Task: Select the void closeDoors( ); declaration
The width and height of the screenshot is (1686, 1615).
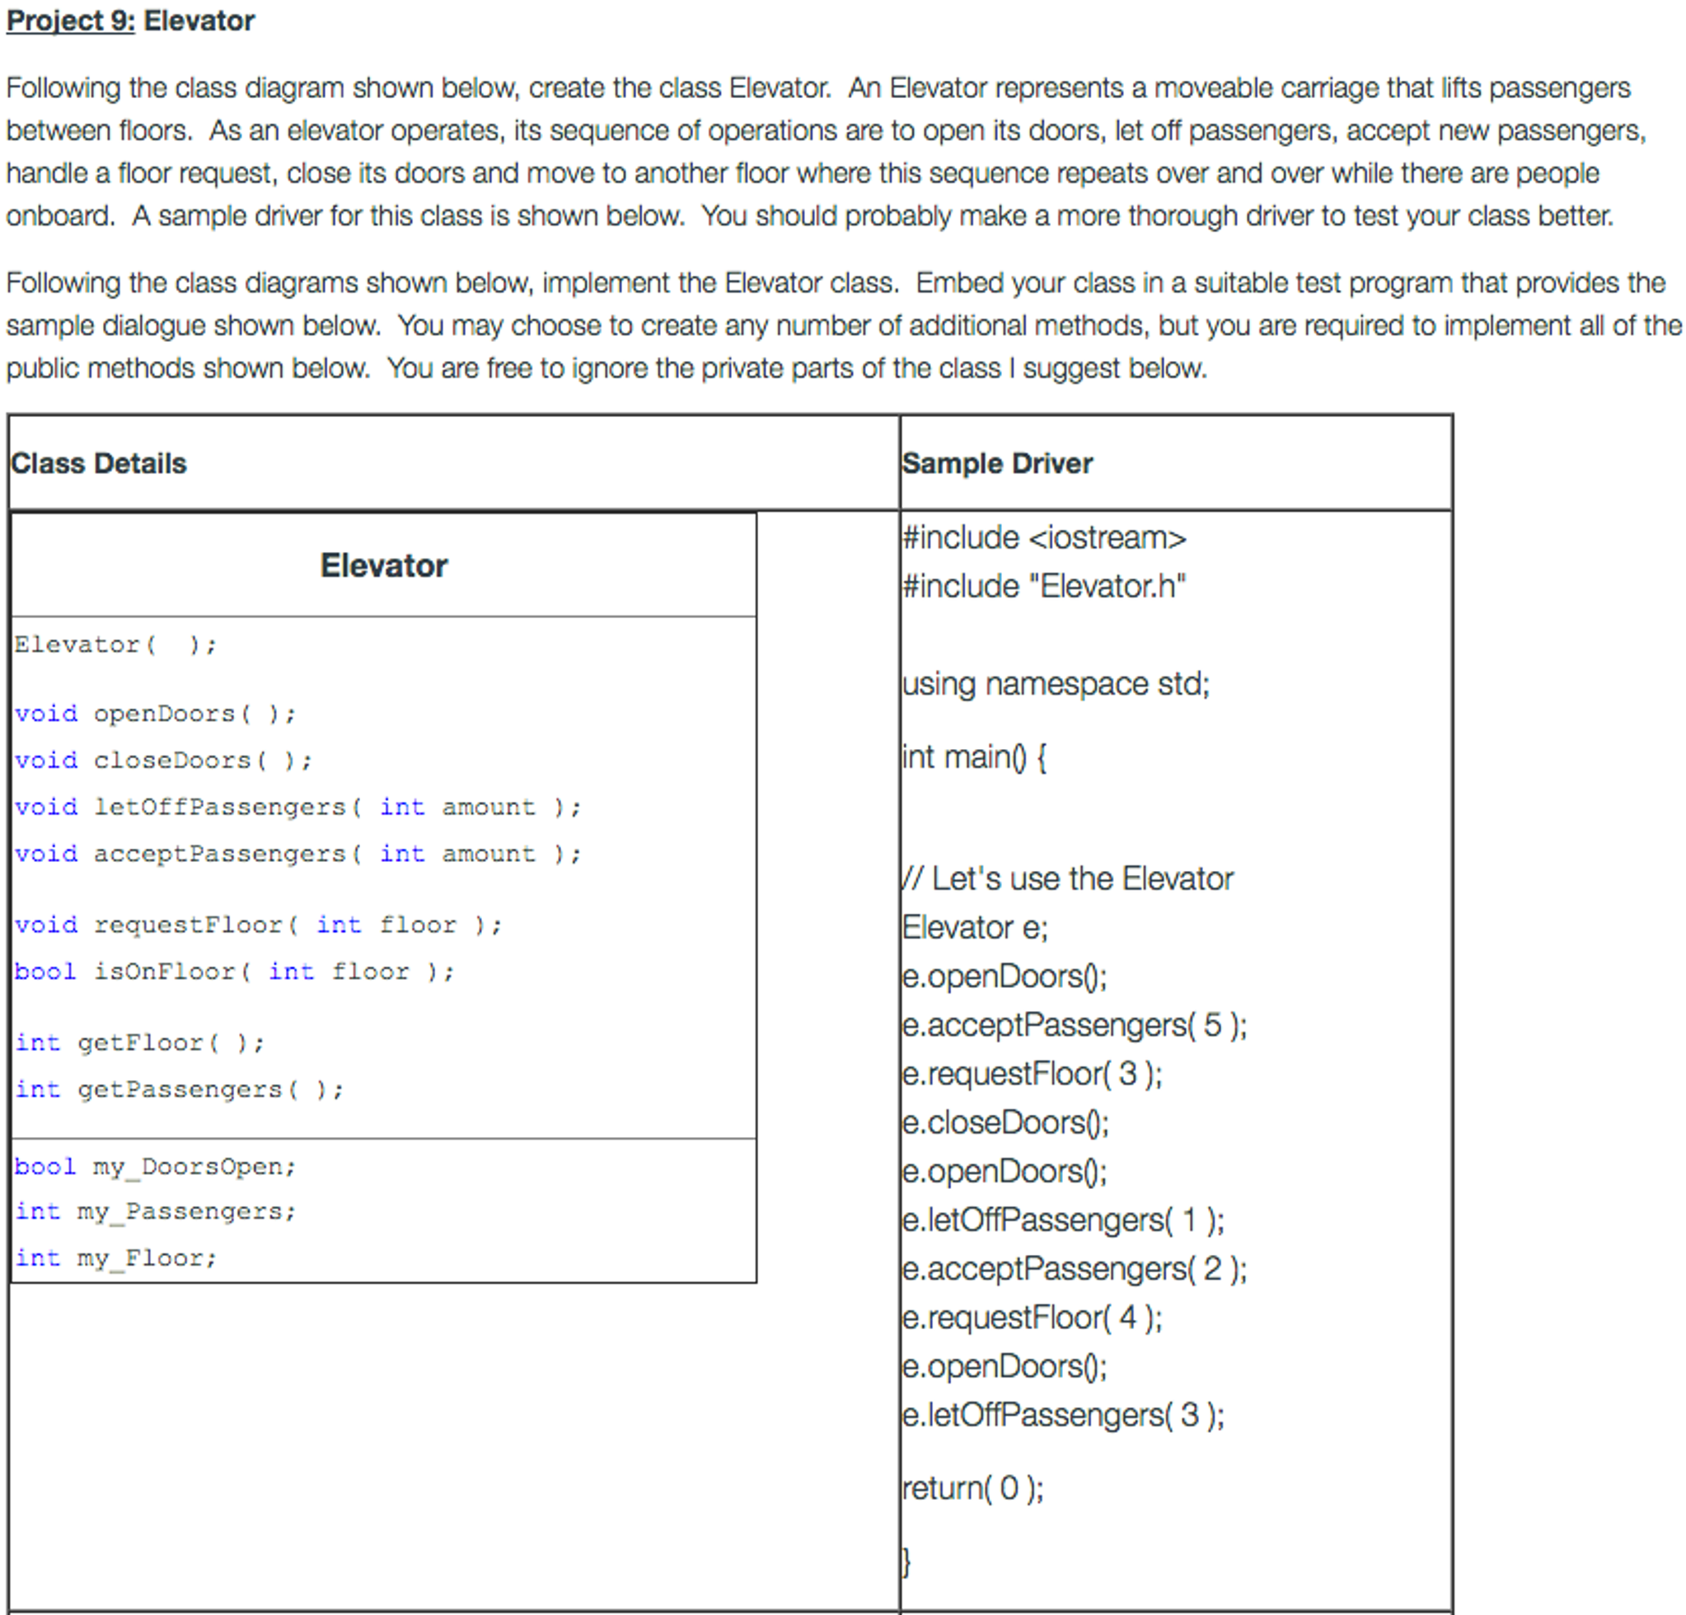Action: (x=163, y=760)
